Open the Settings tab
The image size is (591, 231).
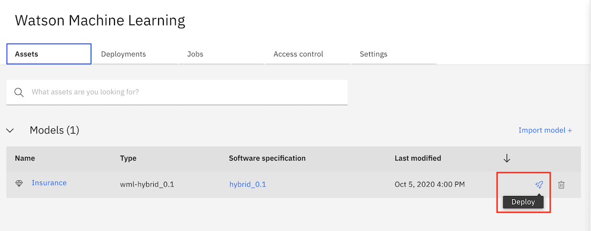(374, 54)
